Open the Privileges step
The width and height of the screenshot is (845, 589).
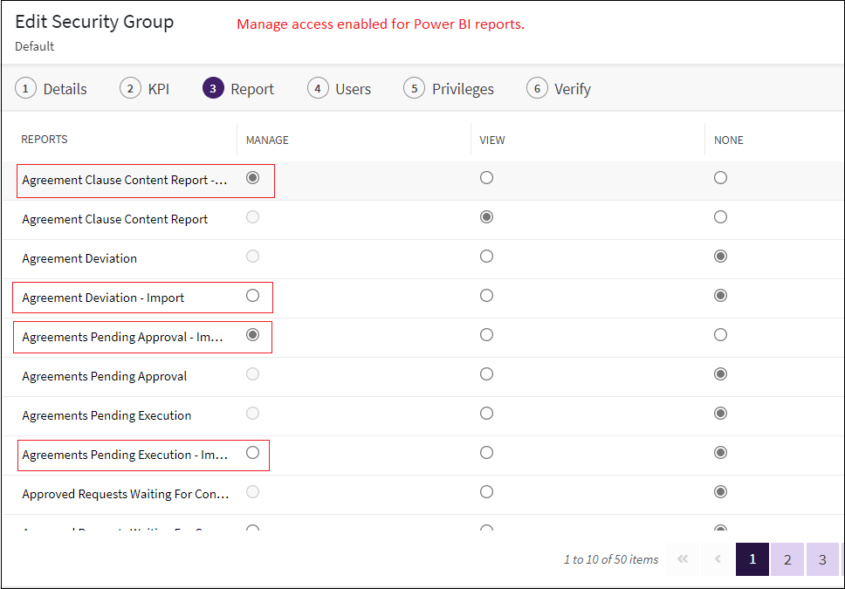(x=449, y=89)
